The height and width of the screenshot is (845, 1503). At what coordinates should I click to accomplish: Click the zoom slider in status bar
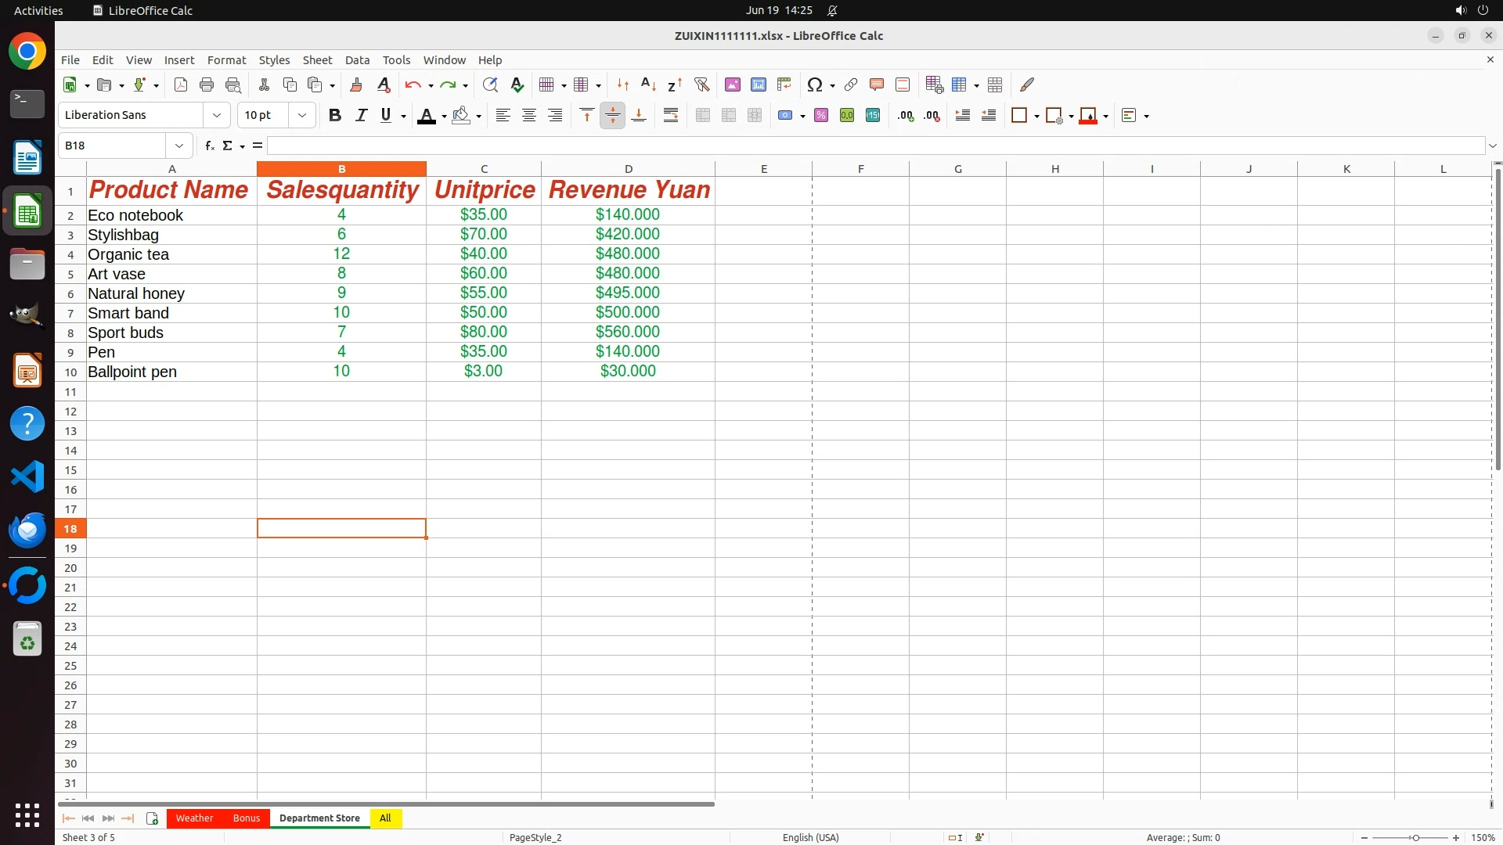pos(1415,837)
